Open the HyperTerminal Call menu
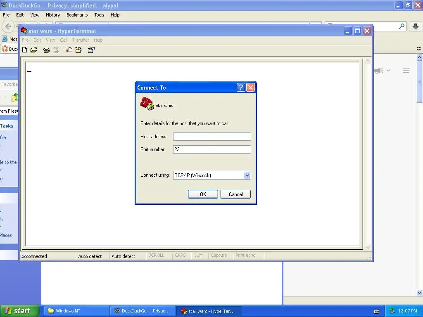 64,40
